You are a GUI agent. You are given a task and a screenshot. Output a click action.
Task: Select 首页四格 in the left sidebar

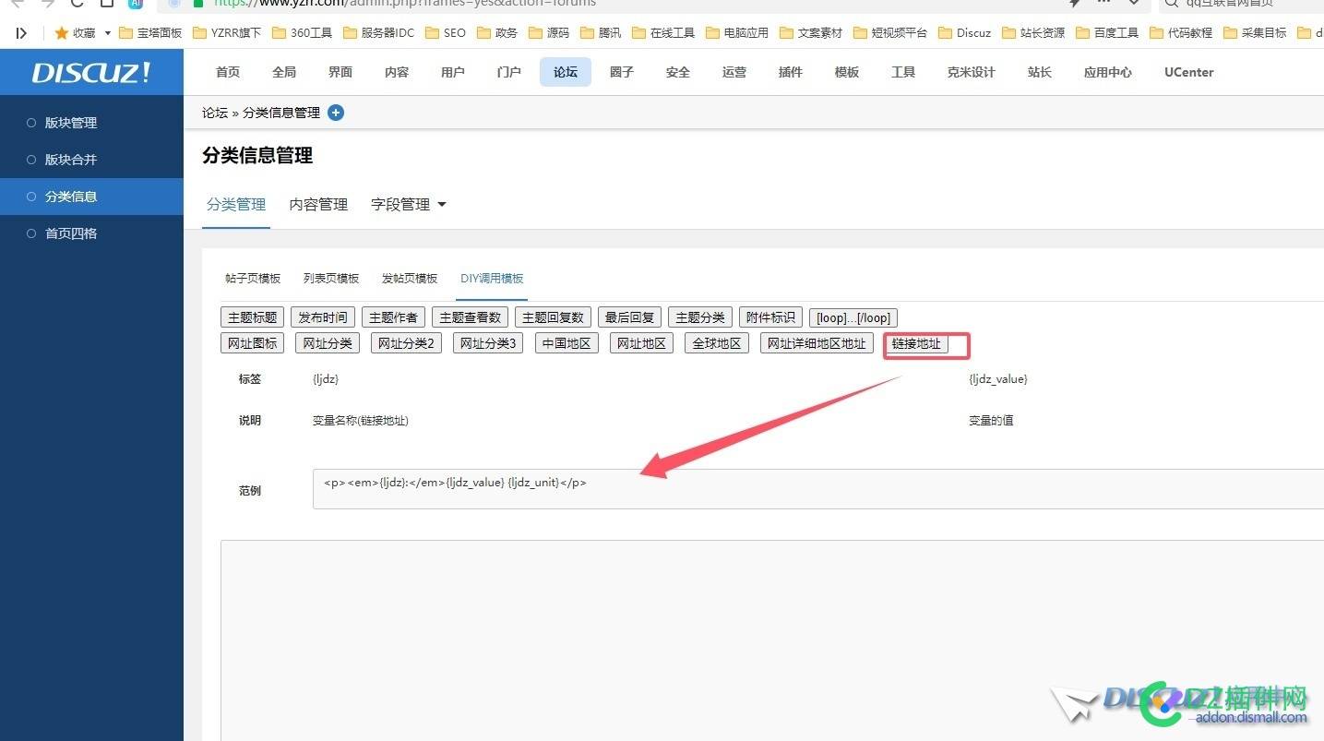click(x=72, y=233)
